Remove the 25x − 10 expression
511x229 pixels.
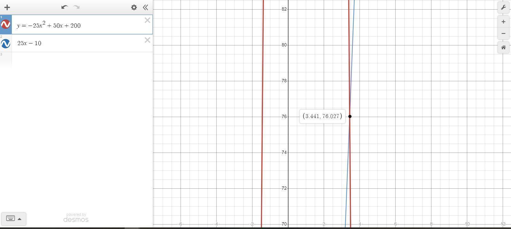point(147,40)
